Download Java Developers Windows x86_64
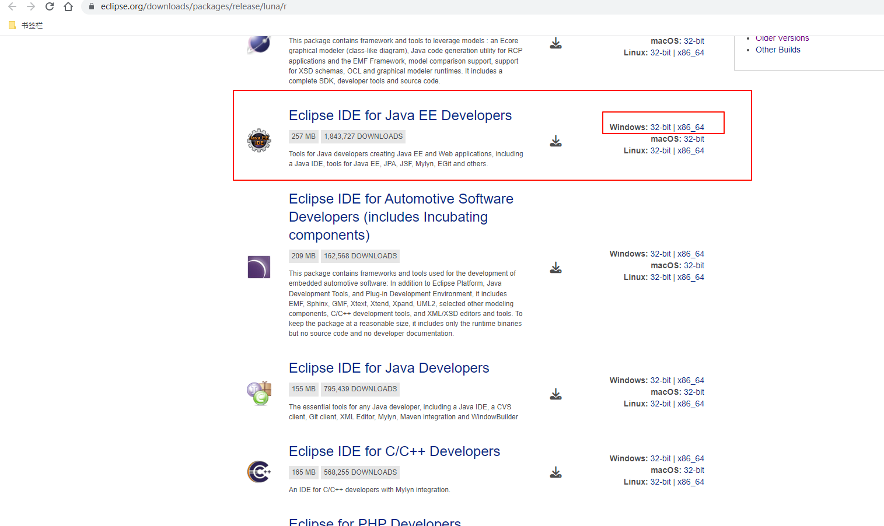884x526 pixels. click(691, 380)
